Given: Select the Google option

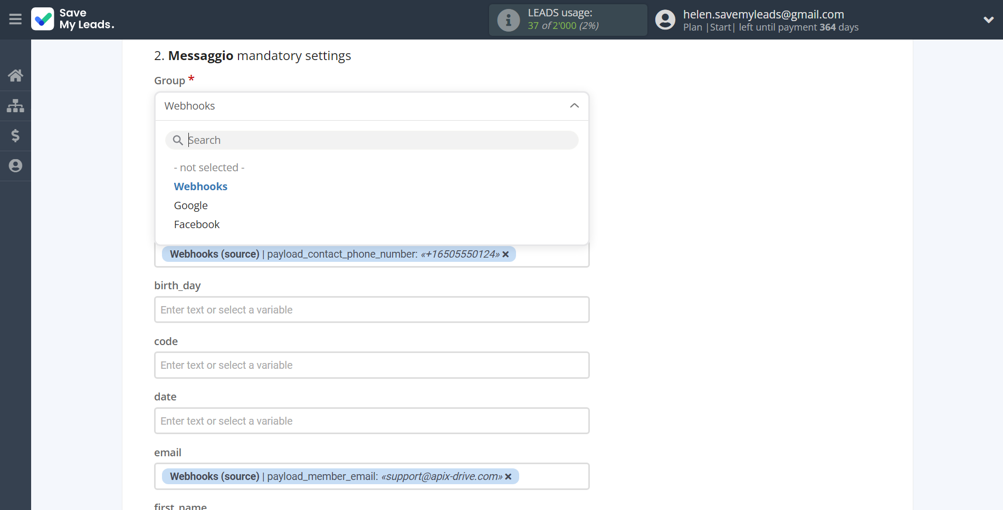Looking at the screenshot, I should [x=191, y=205].
